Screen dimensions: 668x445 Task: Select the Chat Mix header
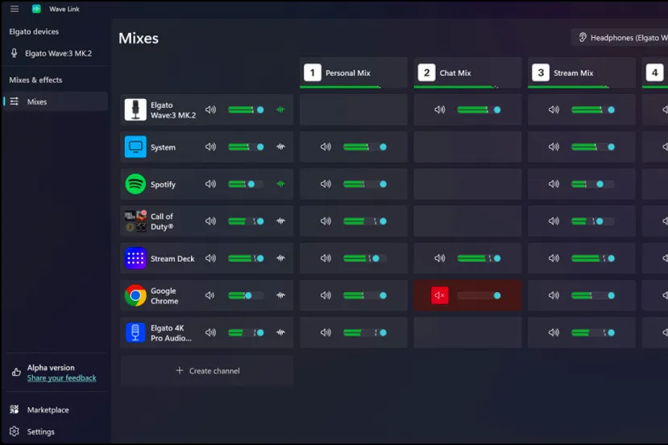click(467, 72)
